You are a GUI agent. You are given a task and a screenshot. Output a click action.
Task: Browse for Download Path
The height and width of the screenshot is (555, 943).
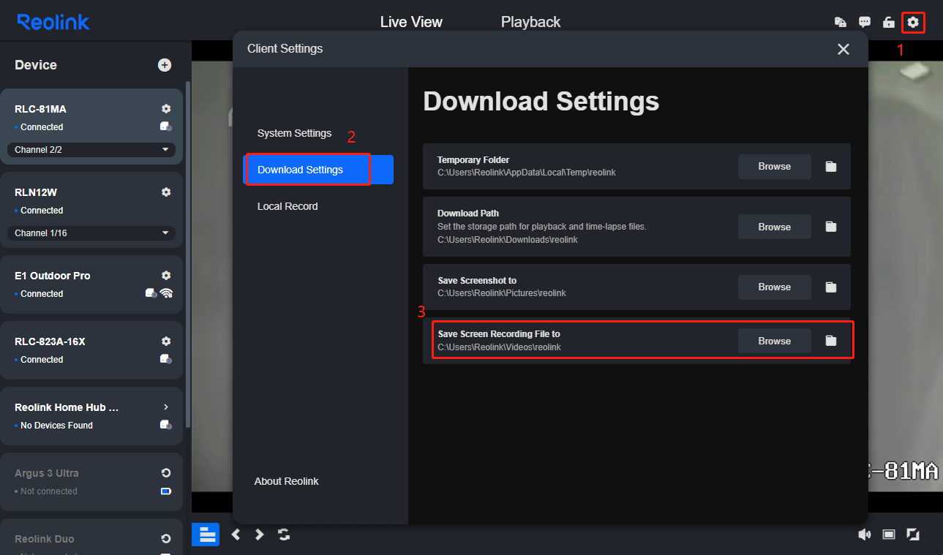(x=775, y=227)
